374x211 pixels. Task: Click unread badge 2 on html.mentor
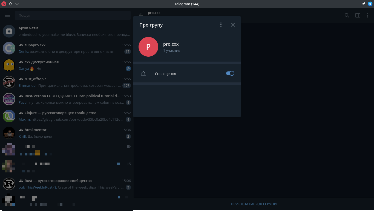(128, 136)
